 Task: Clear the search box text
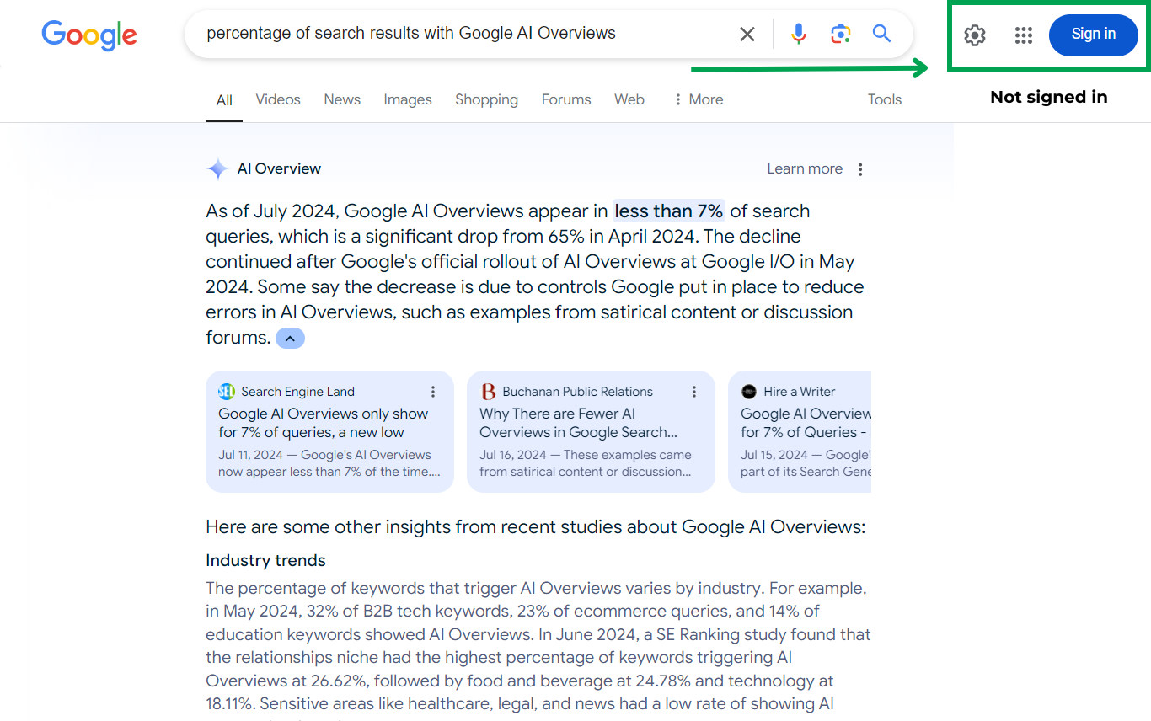click(x=747, y=34)
